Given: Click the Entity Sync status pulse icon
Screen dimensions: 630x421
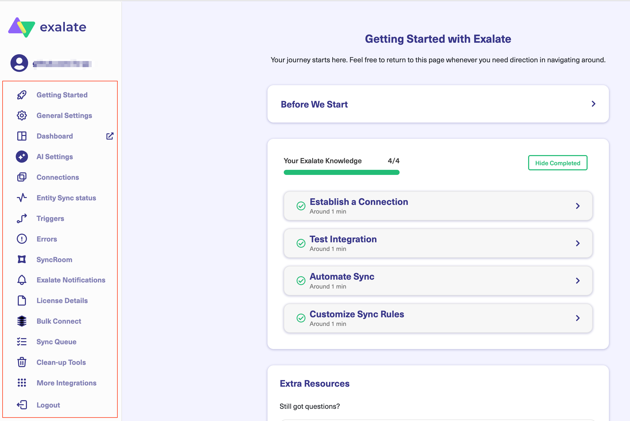Looking at the screenshot, I should (x=22, y=198).
